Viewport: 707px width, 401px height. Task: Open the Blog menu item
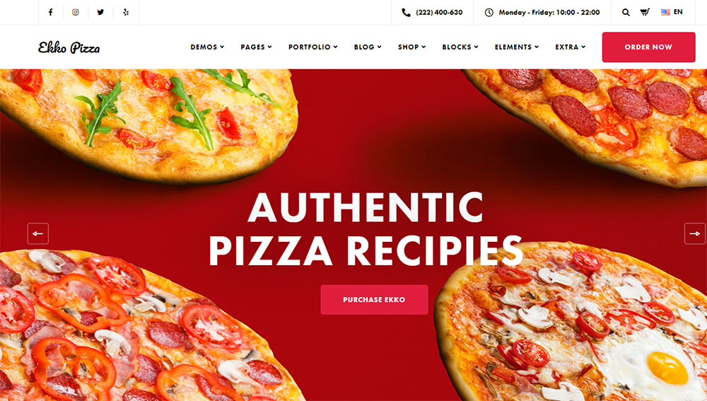368,47
